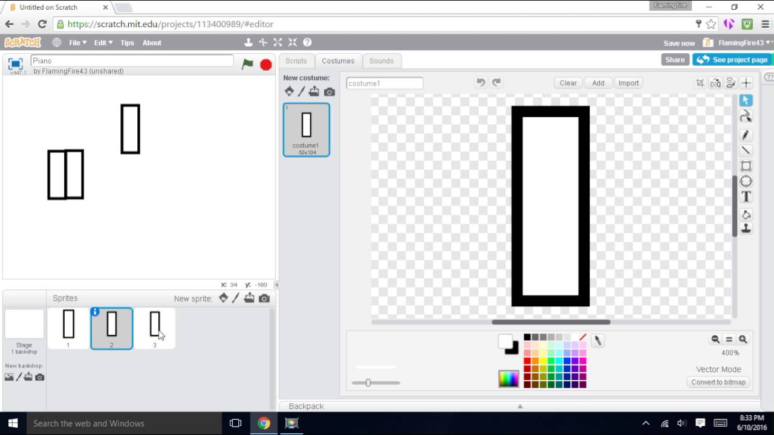774x435 pixels.
Task: Select the Color a shape tool
Action: (x=746, y=214)
